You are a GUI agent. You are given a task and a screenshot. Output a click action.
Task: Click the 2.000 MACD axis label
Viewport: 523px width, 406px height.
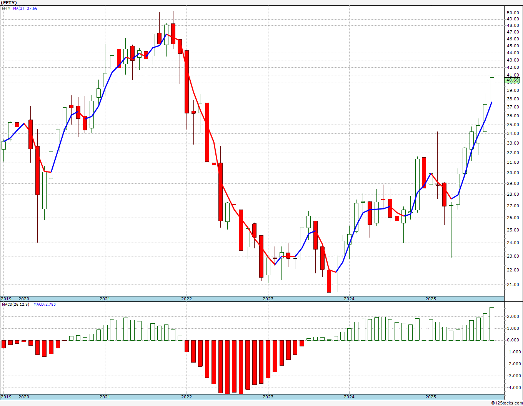[x=514, y=316]
